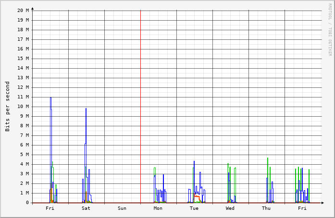
Task: Click the '2 M' y-axis label
Action: click(x=25, y=183)
